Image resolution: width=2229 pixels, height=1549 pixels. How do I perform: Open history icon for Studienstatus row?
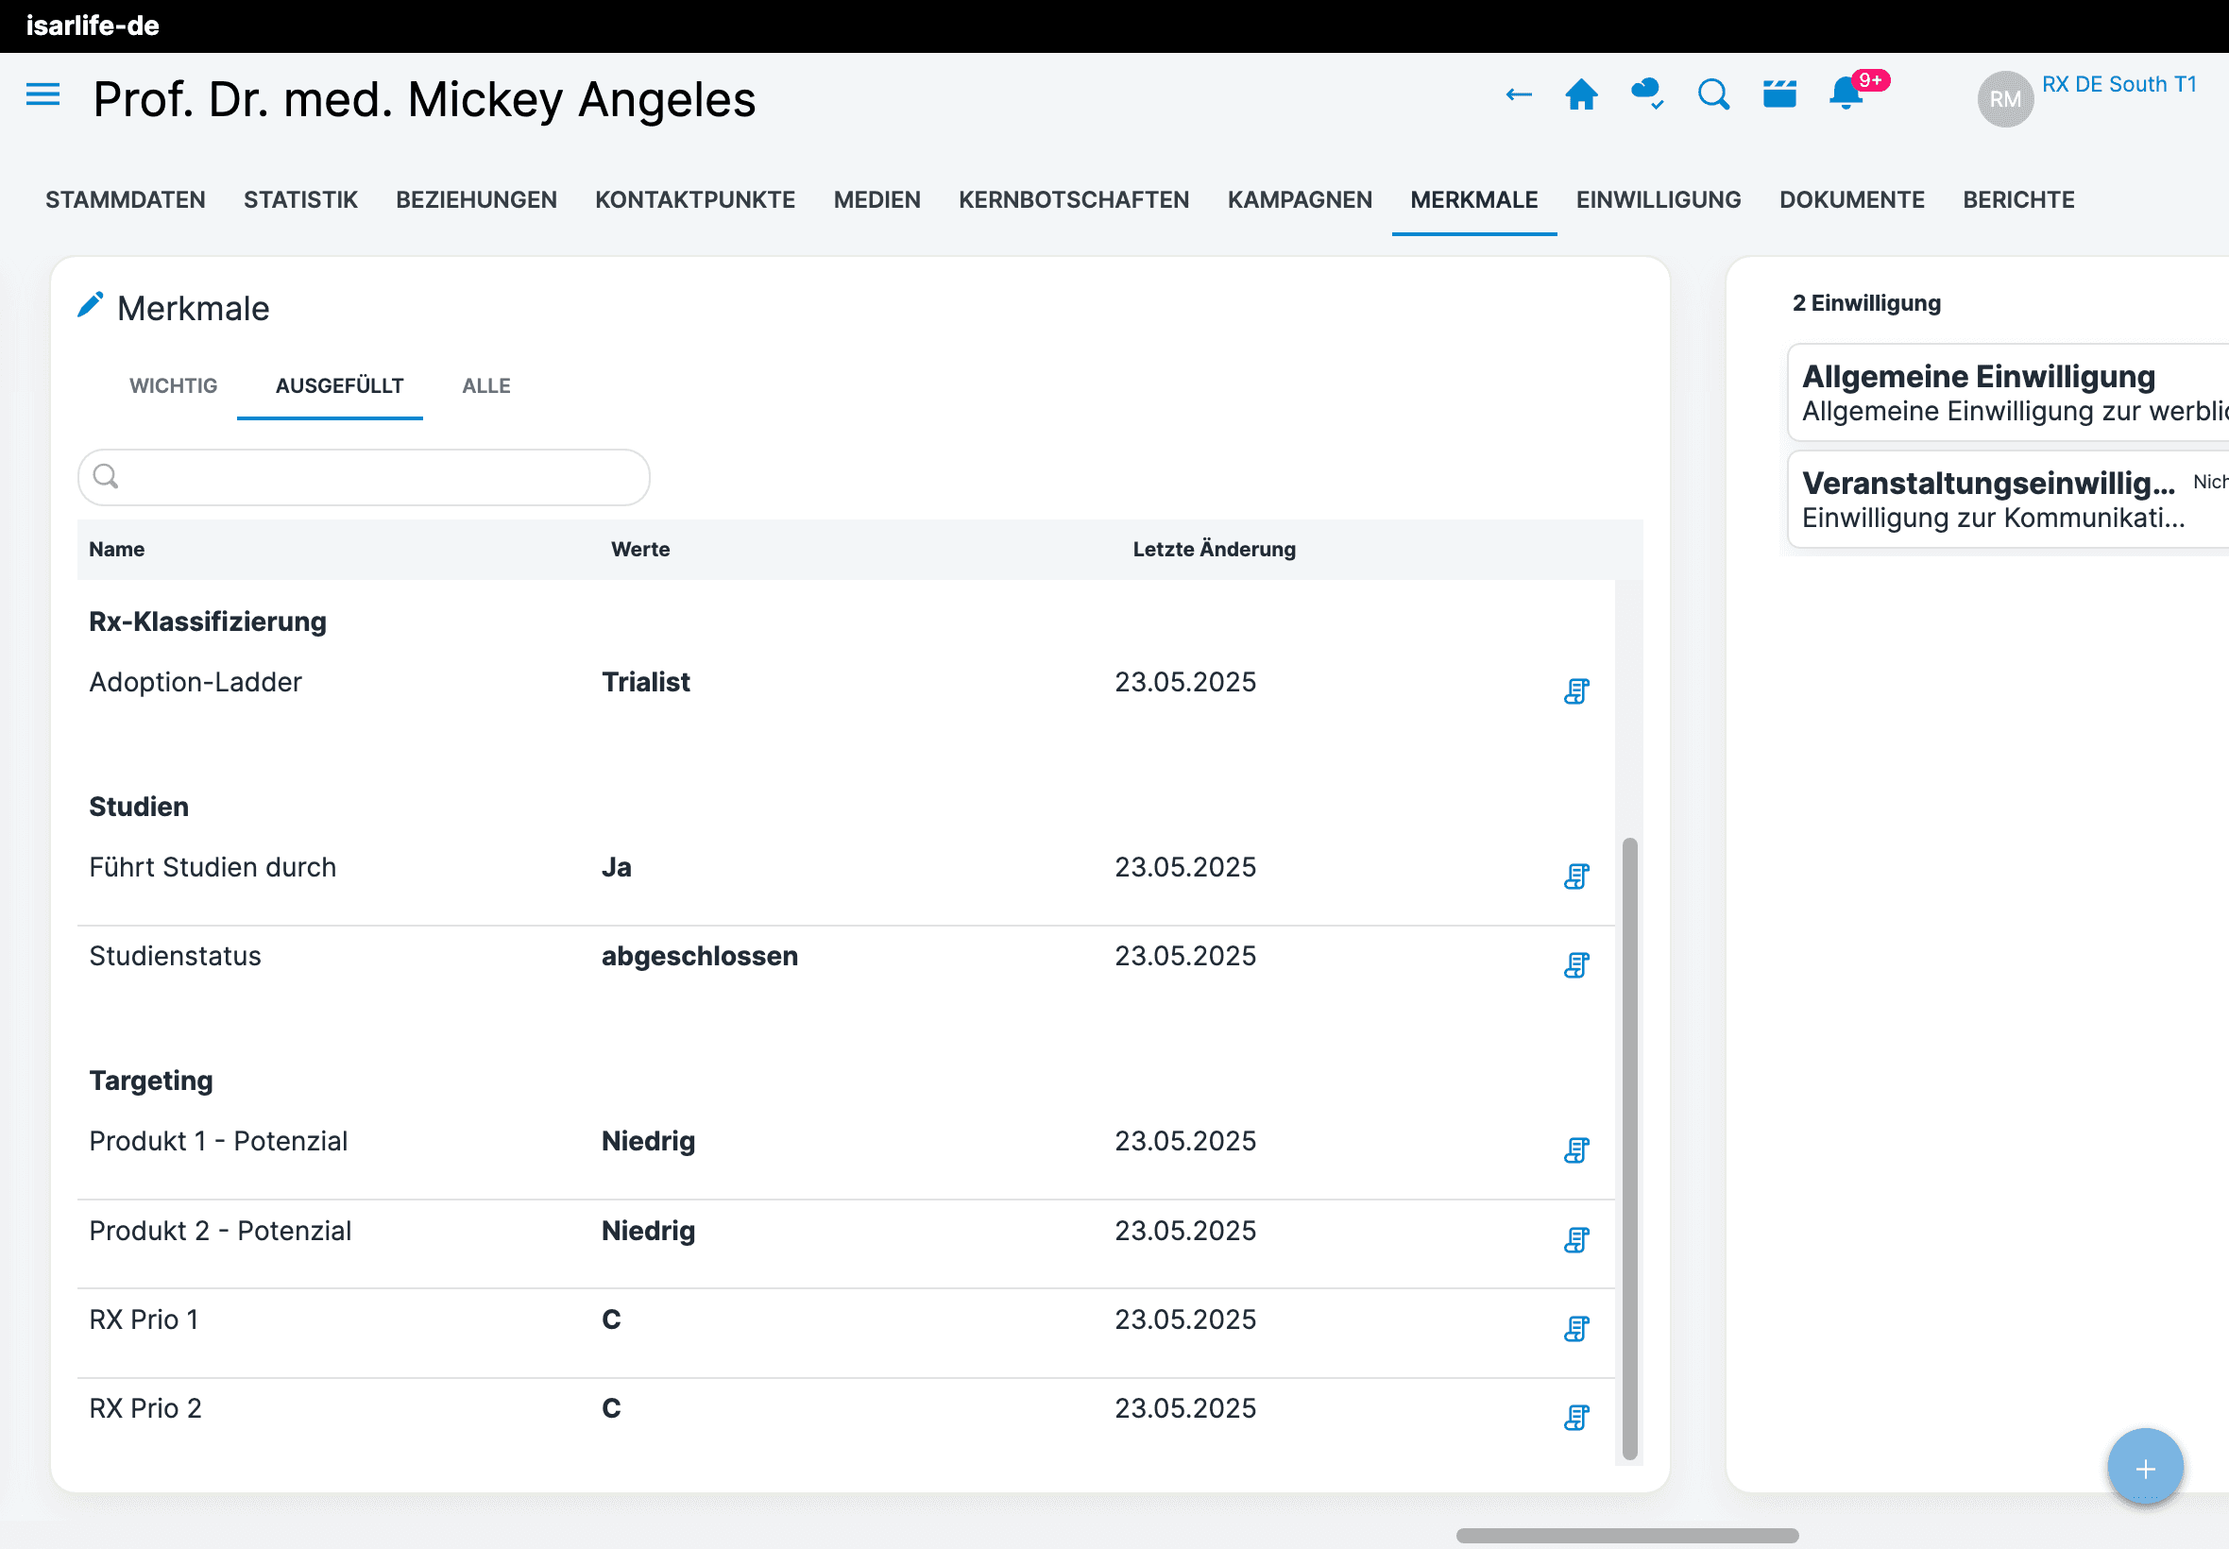(x=1577, y=965)
